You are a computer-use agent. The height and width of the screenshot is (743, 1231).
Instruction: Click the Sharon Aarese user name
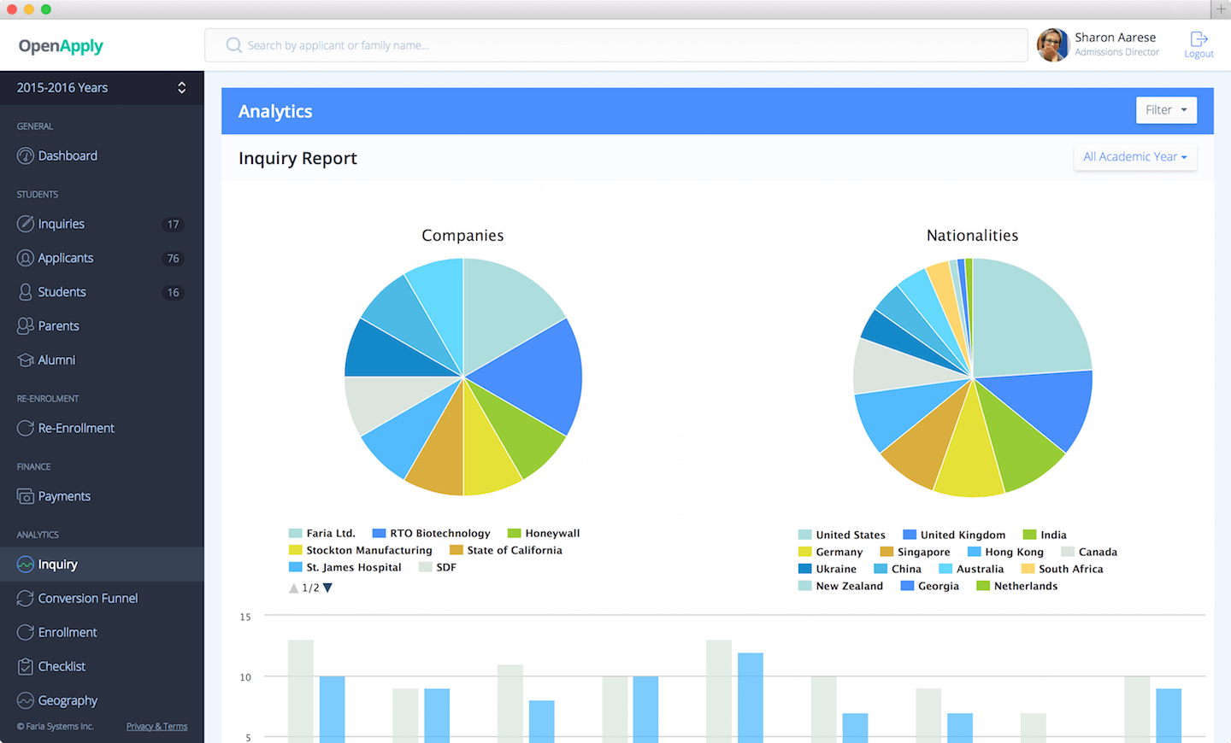point(1115,38)
